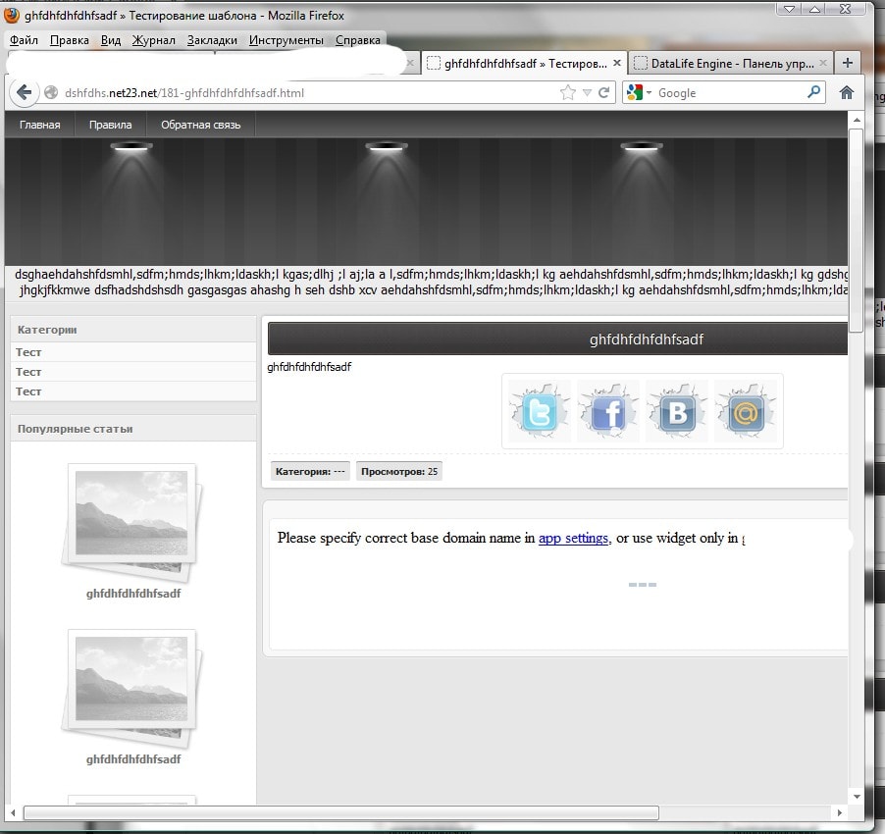Viewport: 885px width, 834px height.
Task: Switch to the DataLife Engine tab
Action: tap(730, 63)
